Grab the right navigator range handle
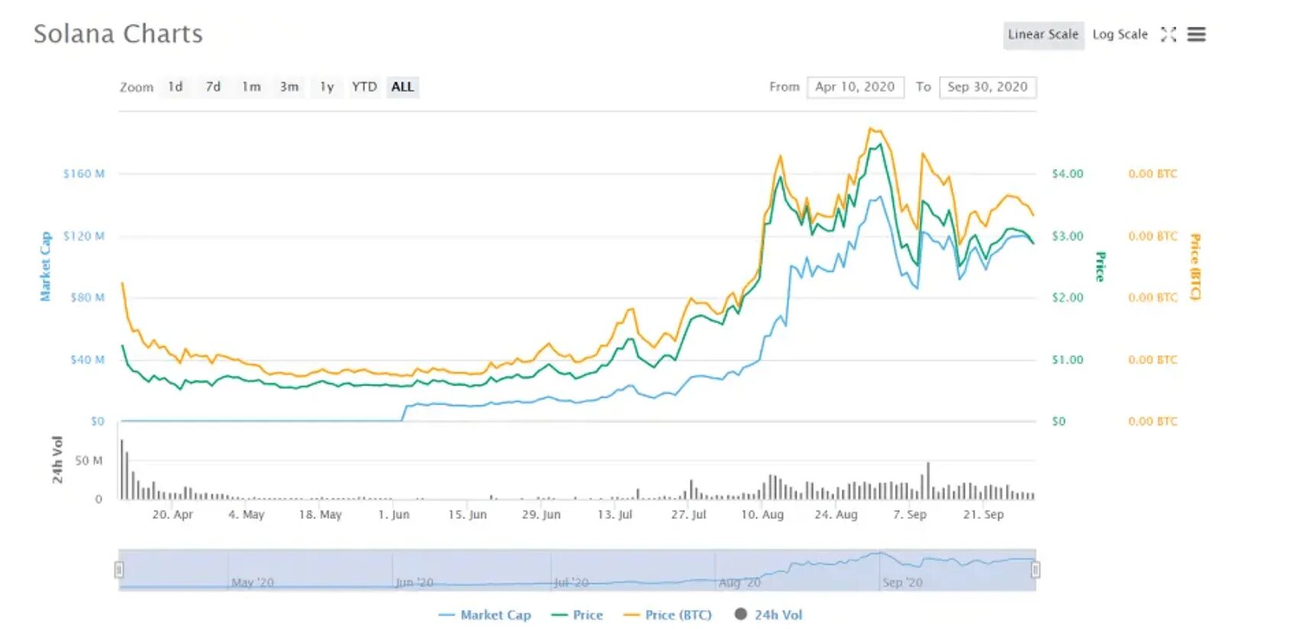Viewport: 1294px width, 629px height. [1036, 569]
